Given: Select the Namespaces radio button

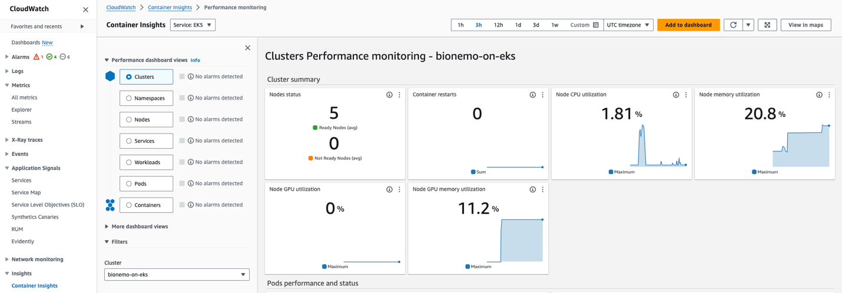Looking at the screenshot, I should pos(129,98).
